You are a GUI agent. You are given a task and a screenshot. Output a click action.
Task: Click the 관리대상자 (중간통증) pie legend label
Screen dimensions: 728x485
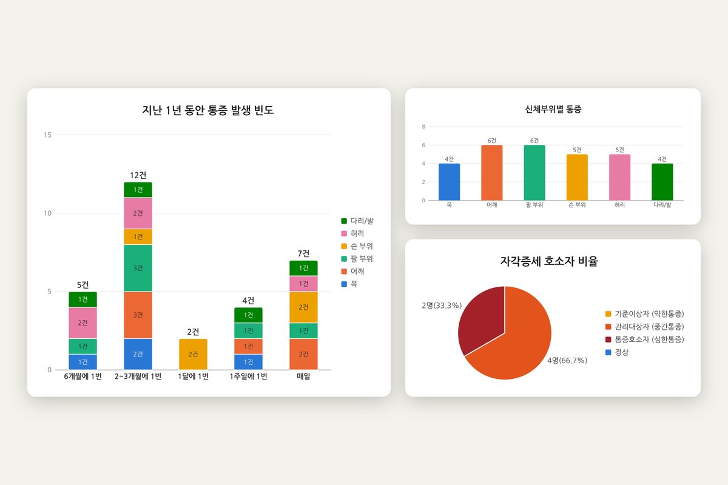(x=649, y=326)
